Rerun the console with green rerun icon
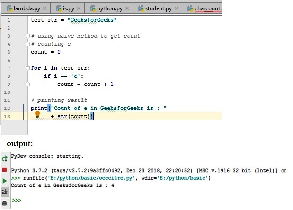The image size is (293, 210). click(4, 159)
